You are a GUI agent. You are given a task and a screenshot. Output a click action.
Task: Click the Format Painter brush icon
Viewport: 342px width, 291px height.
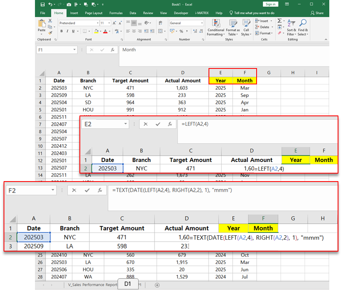tap(50, 33)
